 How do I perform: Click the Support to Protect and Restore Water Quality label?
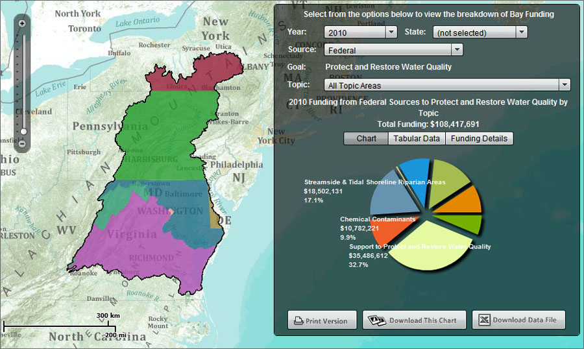point(420,247)
